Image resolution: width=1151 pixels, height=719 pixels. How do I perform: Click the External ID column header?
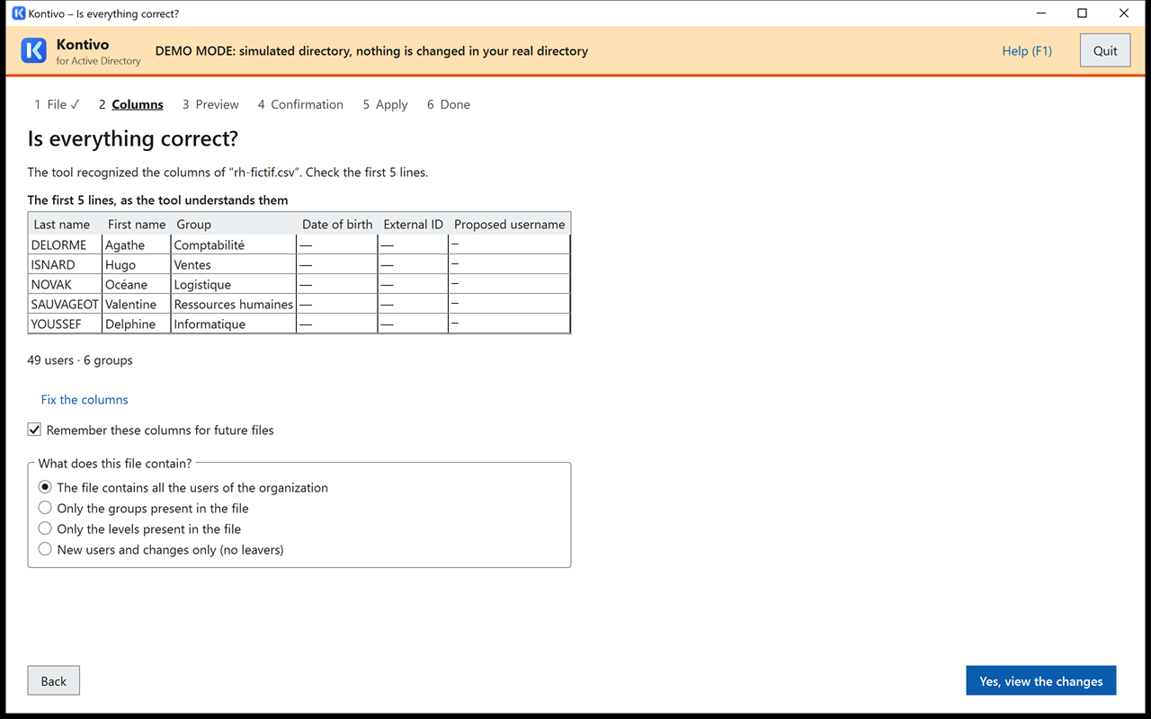pos(413,224)
